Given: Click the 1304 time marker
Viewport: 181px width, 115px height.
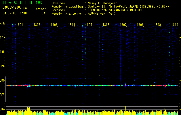Looking at the screenshot, I should [x=71, y=24].
